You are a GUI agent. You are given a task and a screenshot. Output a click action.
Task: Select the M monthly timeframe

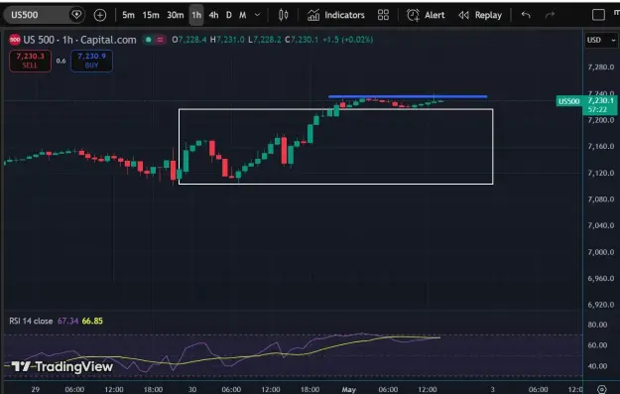coord(243,15)
